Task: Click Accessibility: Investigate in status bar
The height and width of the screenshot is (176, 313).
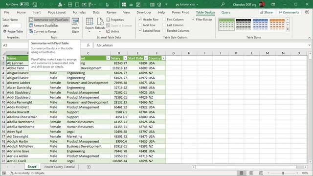Action: 27,173
